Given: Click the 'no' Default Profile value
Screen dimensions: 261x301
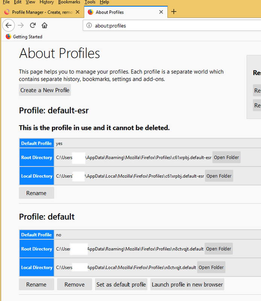Looking at the screenshot, I should tap(59, 235).
